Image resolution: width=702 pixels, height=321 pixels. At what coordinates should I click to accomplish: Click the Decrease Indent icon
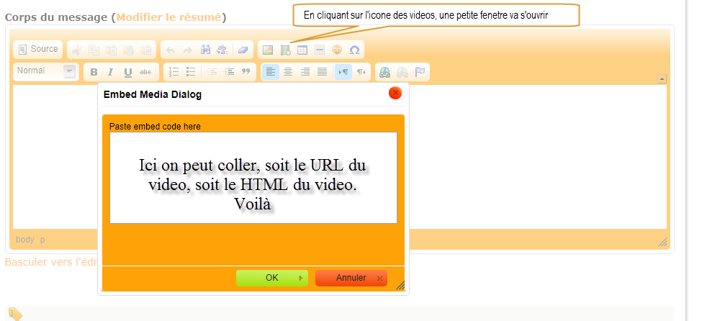(212, 72)
